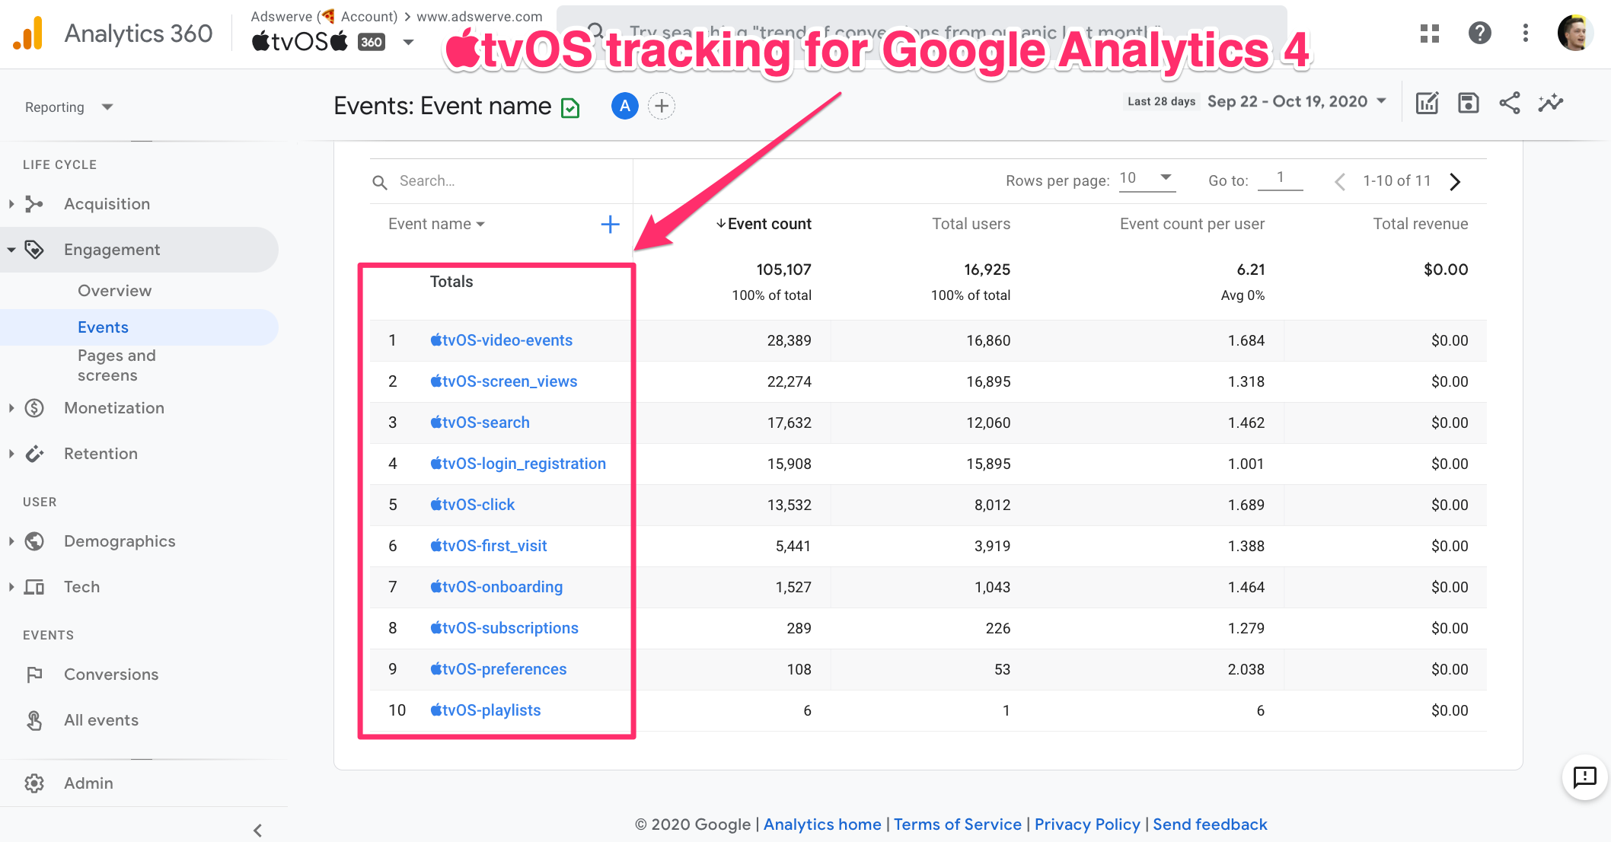The height and width of the screenshot is (842, 1611).
Task: Click the report verified checkmark icon
Action: tap(570, 108)
